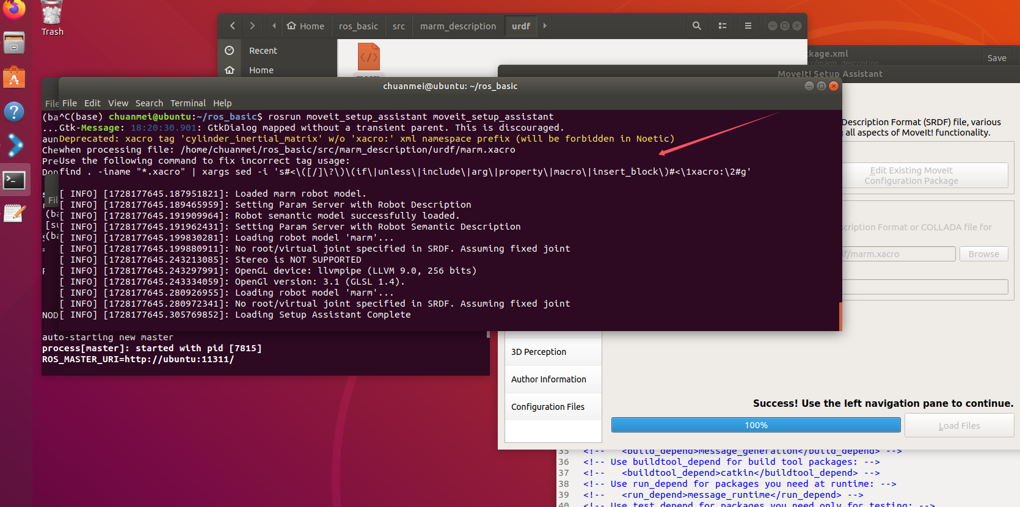Click the 'chuanmei@ubuntu: ~/ros_basic' terminal title bar

(x=450, y=86)
